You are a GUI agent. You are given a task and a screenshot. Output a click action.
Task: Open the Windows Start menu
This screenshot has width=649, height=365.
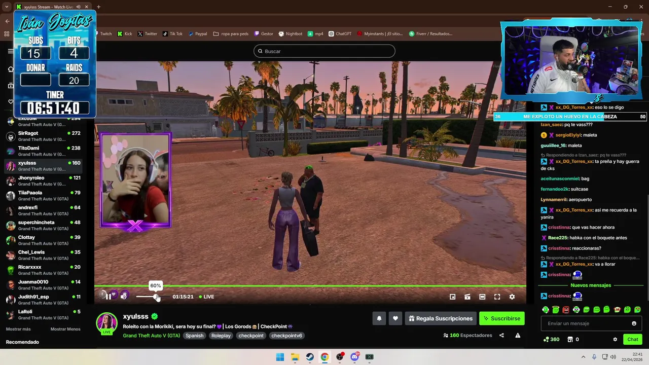(x=280, y=357)
